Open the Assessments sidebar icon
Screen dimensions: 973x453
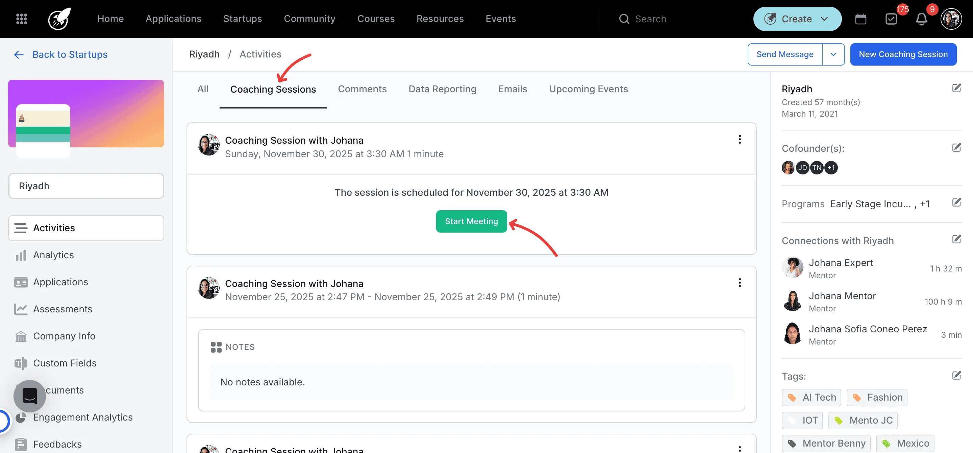(x=21, y=309)
